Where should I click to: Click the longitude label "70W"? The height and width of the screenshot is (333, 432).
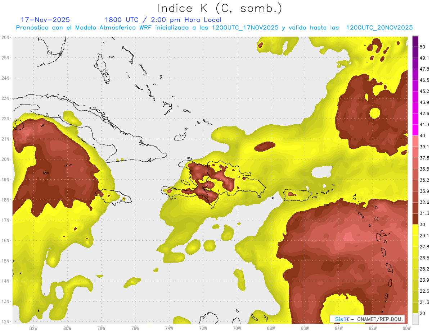237,328
